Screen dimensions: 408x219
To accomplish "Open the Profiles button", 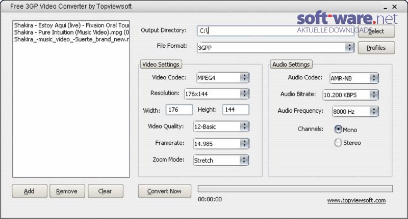I will click(376, 48).
